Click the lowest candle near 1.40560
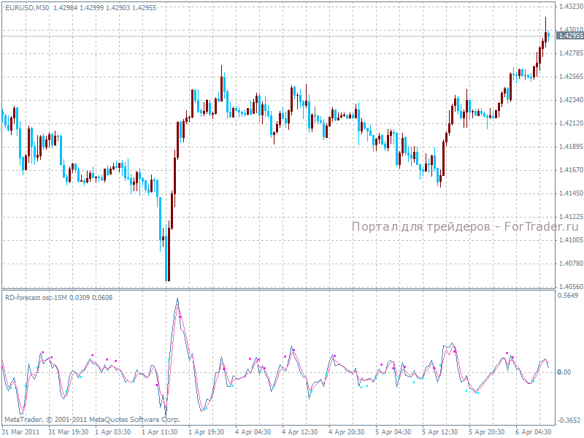The height and width of the screenshot is (438, 584). click(x=167, y=258)
